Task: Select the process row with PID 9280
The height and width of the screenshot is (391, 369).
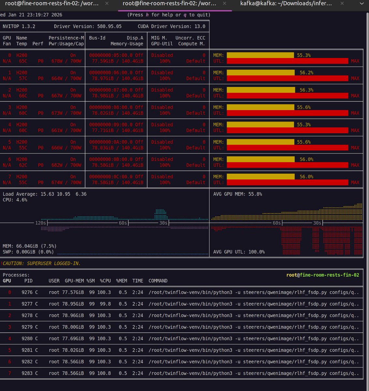Action: (182, 339)
